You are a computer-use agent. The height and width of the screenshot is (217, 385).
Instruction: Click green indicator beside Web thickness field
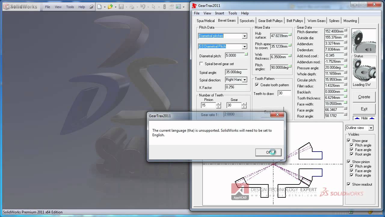(290, 56)
